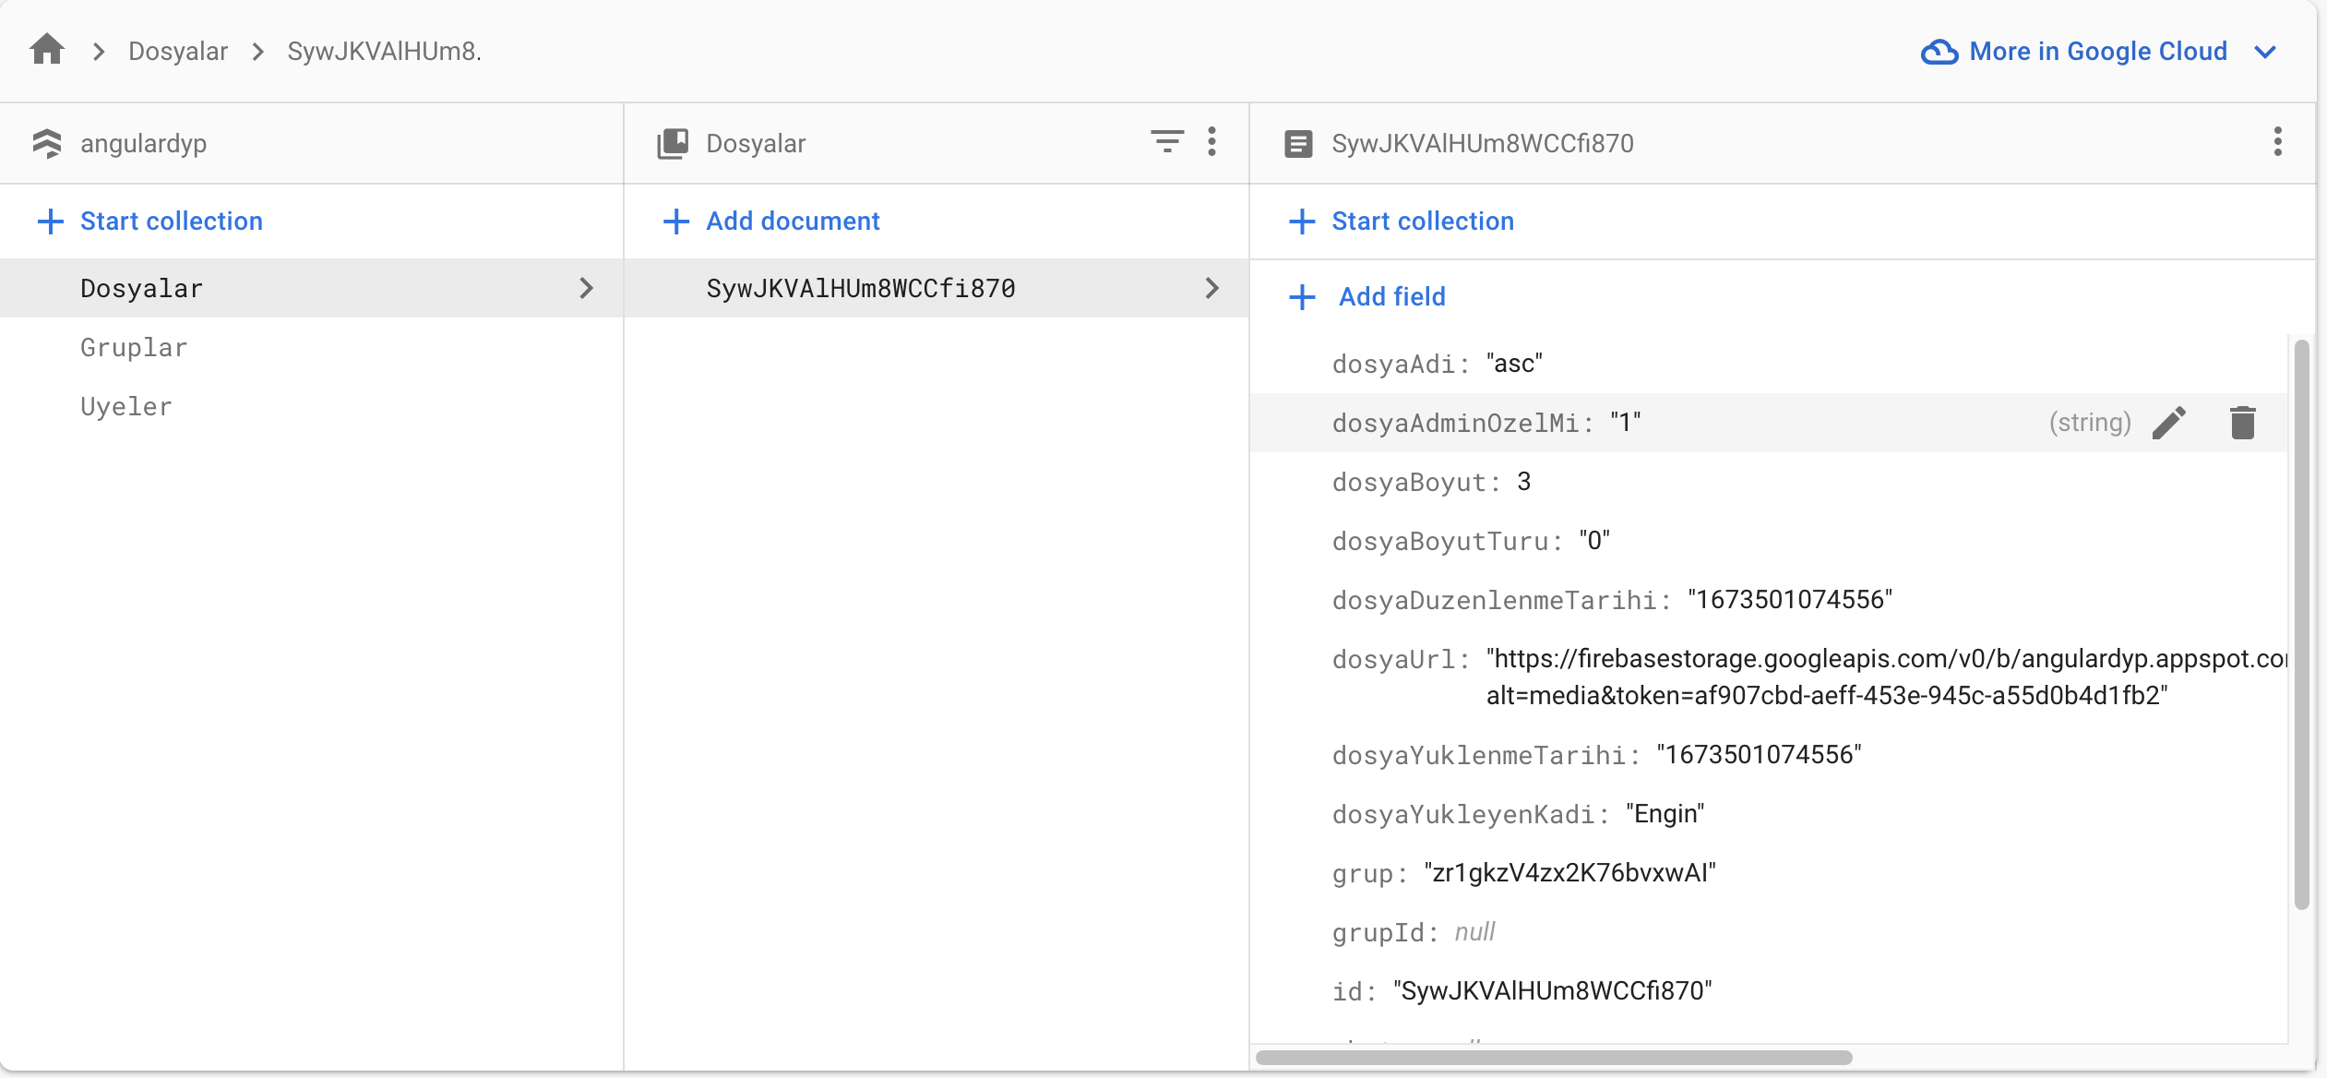Click the Dosyalar collection icon in header
The width and height of the screenshot is (2327, 1078).
673,143
